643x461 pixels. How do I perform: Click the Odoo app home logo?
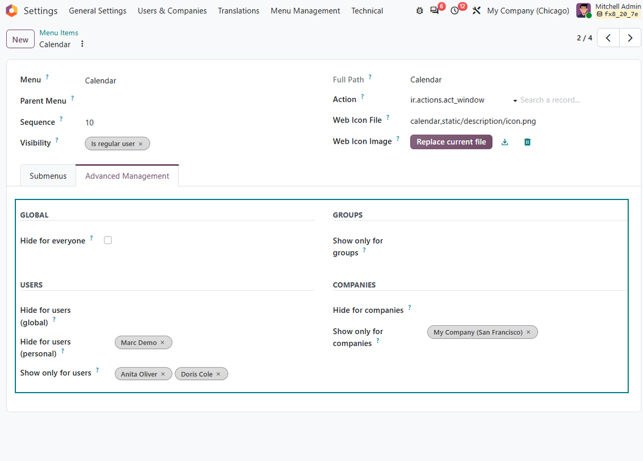pyautogui.click(x=11, y=11)
